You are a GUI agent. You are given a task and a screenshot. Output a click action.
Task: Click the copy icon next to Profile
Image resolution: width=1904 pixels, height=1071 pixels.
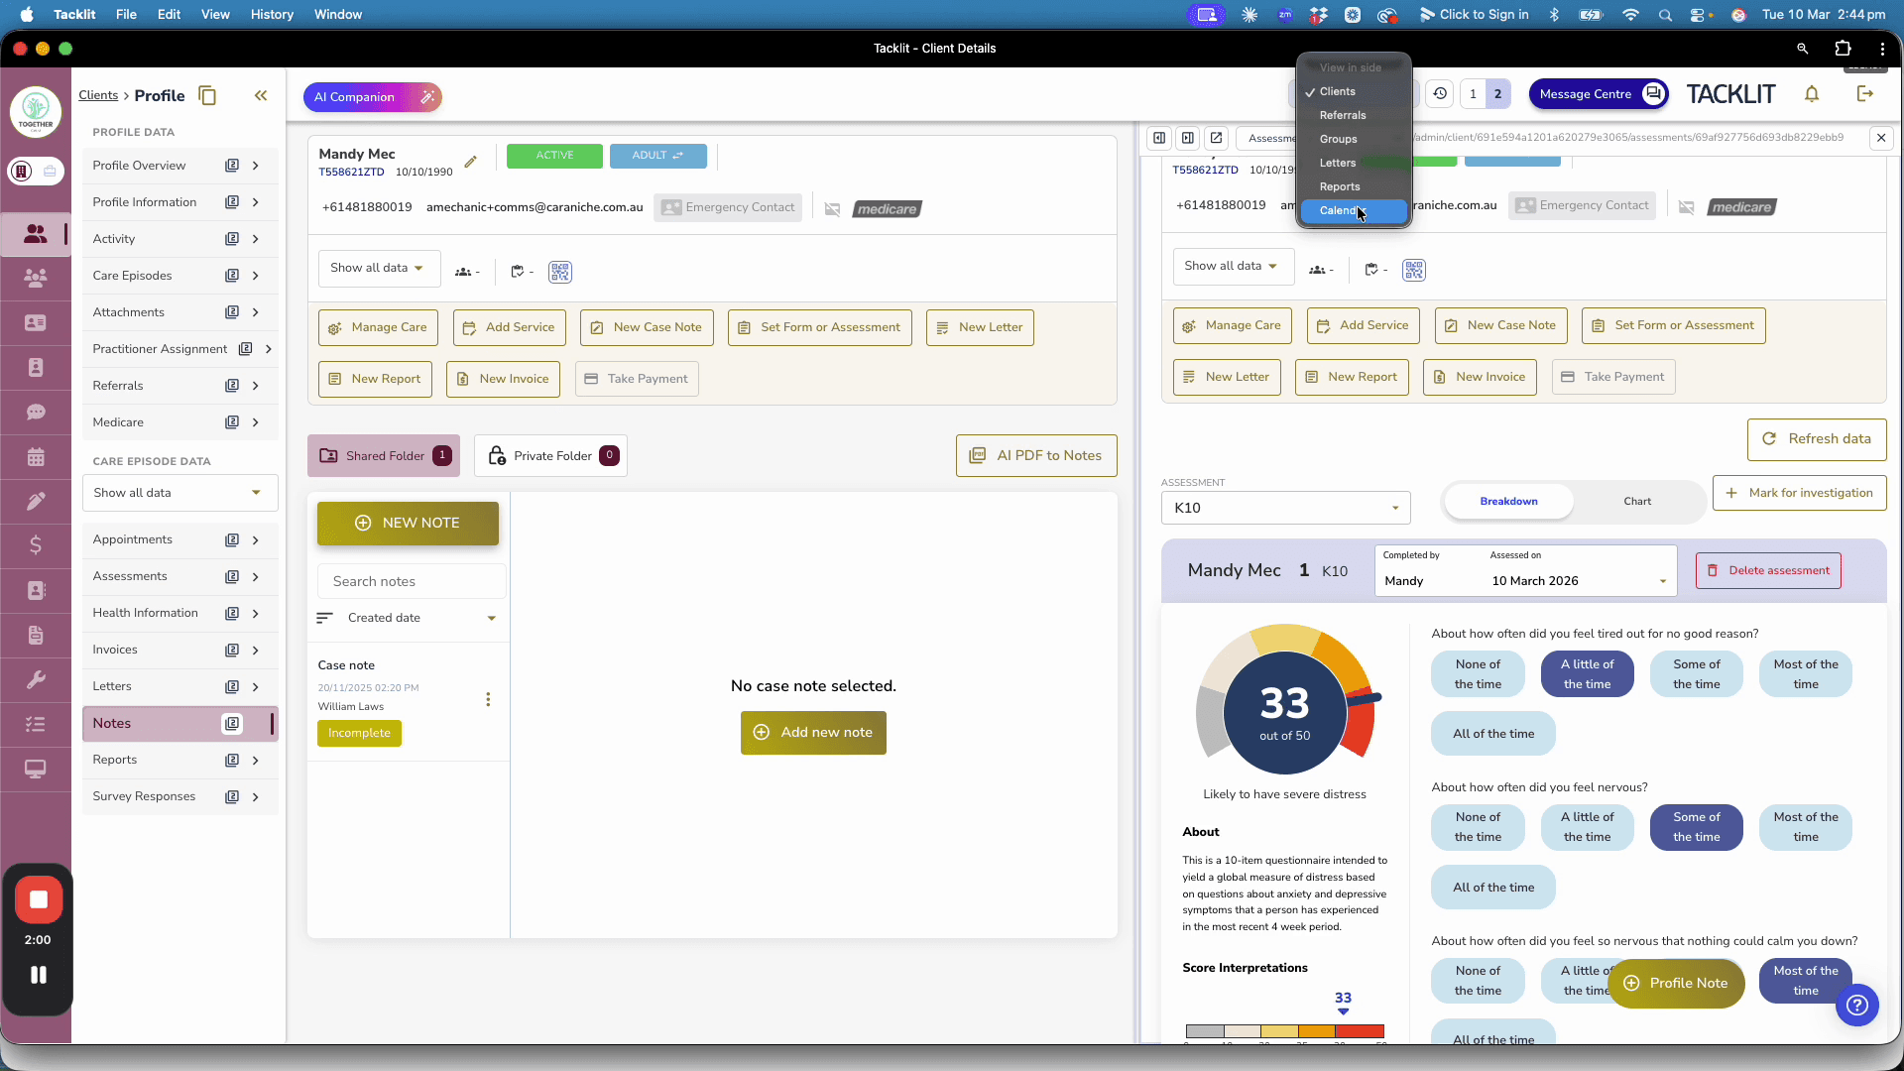(207, 95)
